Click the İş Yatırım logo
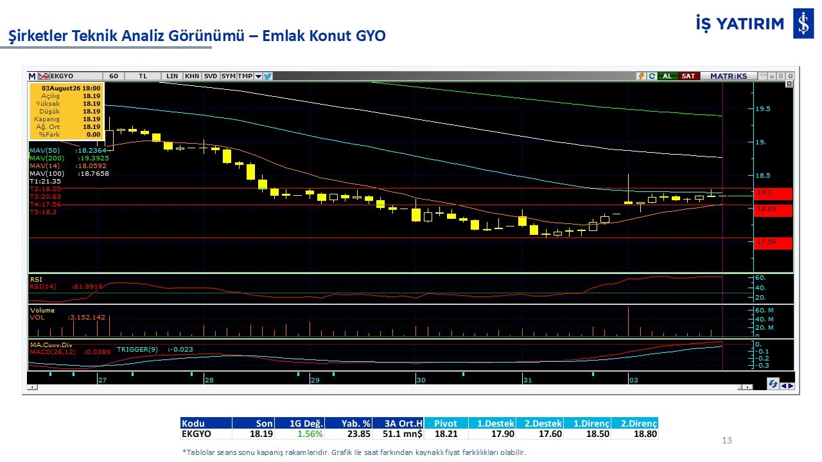822x462 pixels. point(755,24)
